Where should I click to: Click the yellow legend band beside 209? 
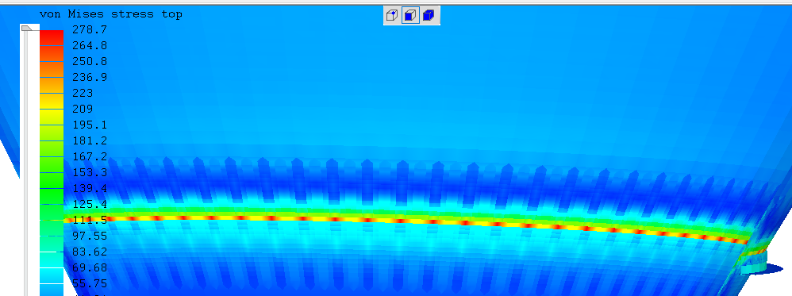(52, 109)
